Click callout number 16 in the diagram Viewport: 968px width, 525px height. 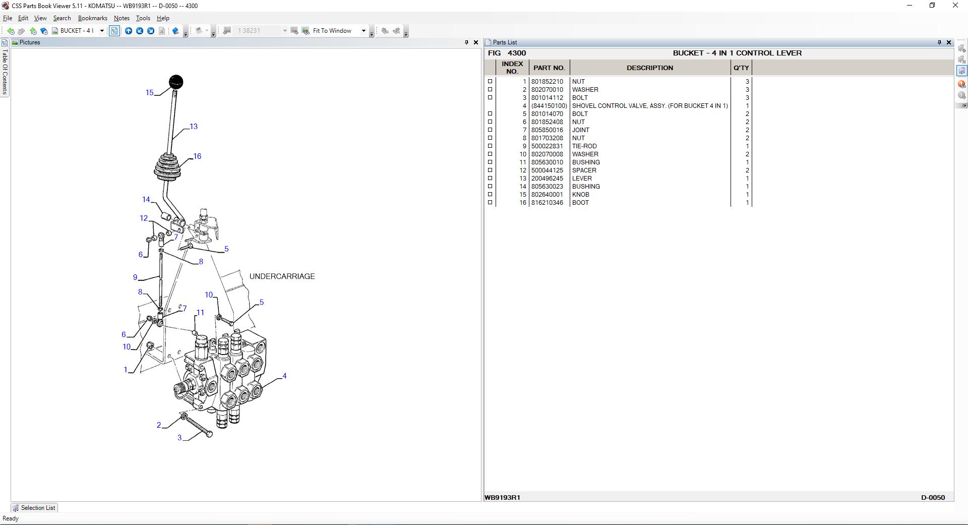pos(197,156)
